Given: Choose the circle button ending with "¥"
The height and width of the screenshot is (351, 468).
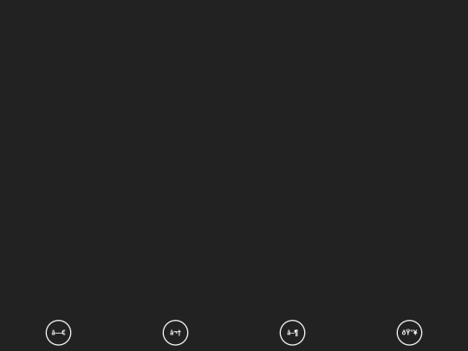Looking at the screenshot, I should (409, 333).
